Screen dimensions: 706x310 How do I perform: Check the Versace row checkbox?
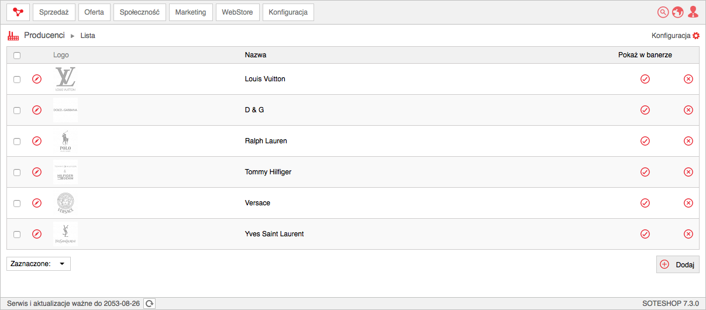coord(17,204)
